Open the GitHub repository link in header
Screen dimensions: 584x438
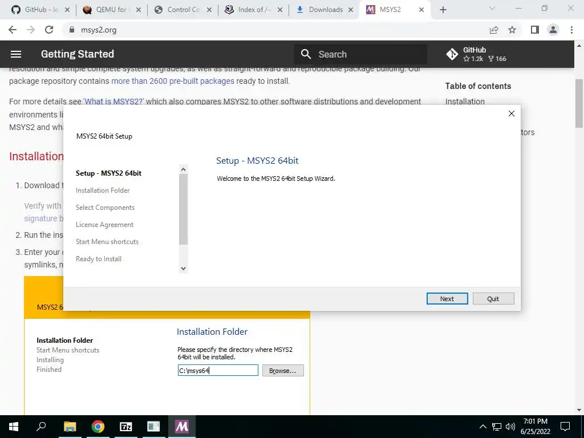coord(476,54)
